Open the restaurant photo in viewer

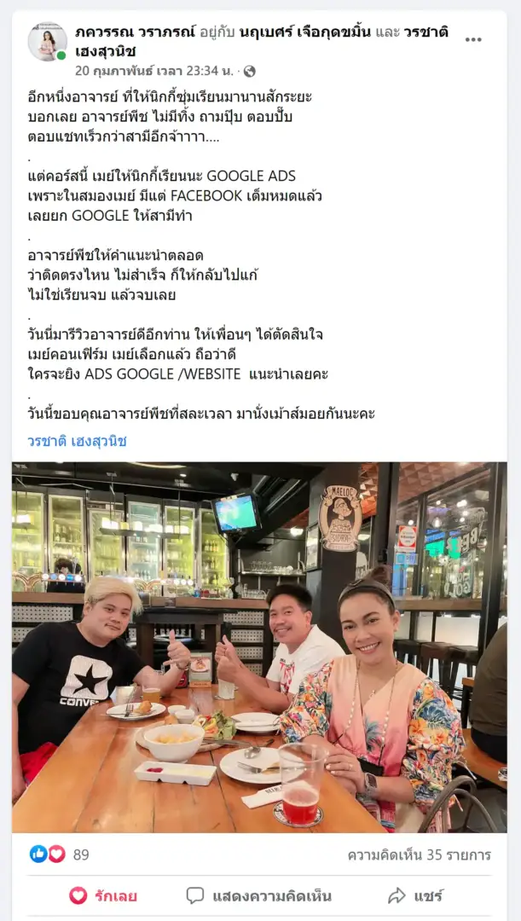pyautogui.click(x=259, y=647)
